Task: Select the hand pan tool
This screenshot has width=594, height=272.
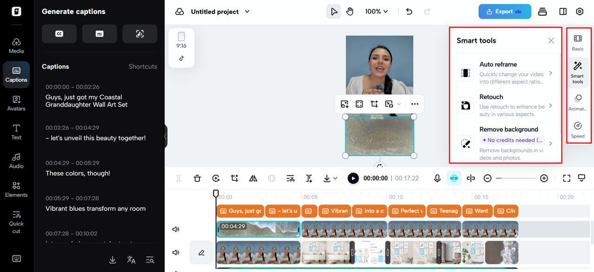Action: point(350,12)
